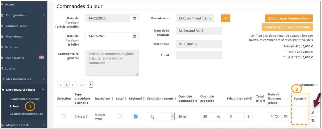Open calendar icon for Date de livraison (prévisionnelle)
The image size is (322, 129).
[134, 18]
